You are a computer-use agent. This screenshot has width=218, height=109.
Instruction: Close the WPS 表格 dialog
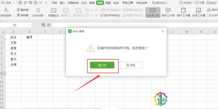pos(163,31)
